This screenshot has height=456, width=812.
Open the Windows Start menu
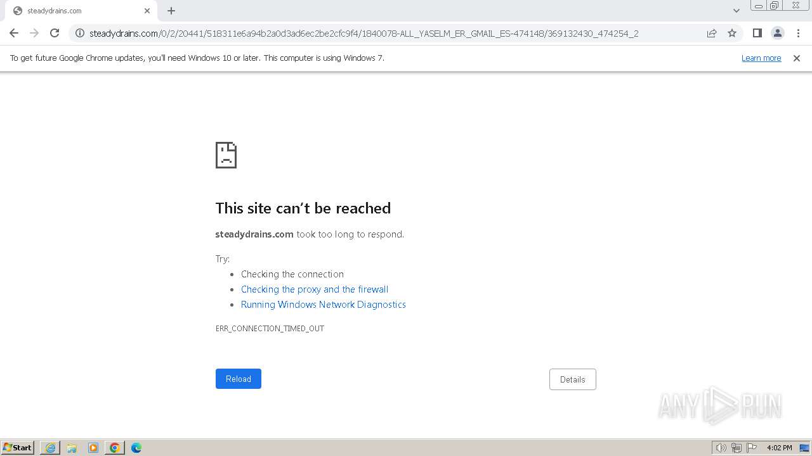[18, 447]
